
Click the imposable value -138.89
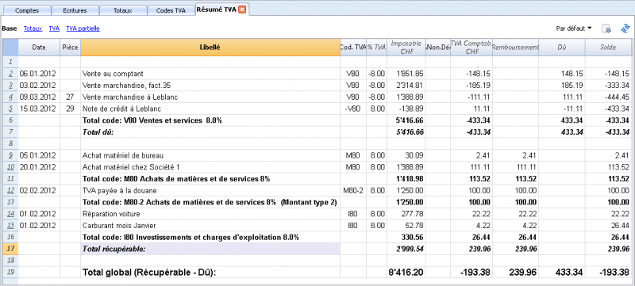coord(406,109)
